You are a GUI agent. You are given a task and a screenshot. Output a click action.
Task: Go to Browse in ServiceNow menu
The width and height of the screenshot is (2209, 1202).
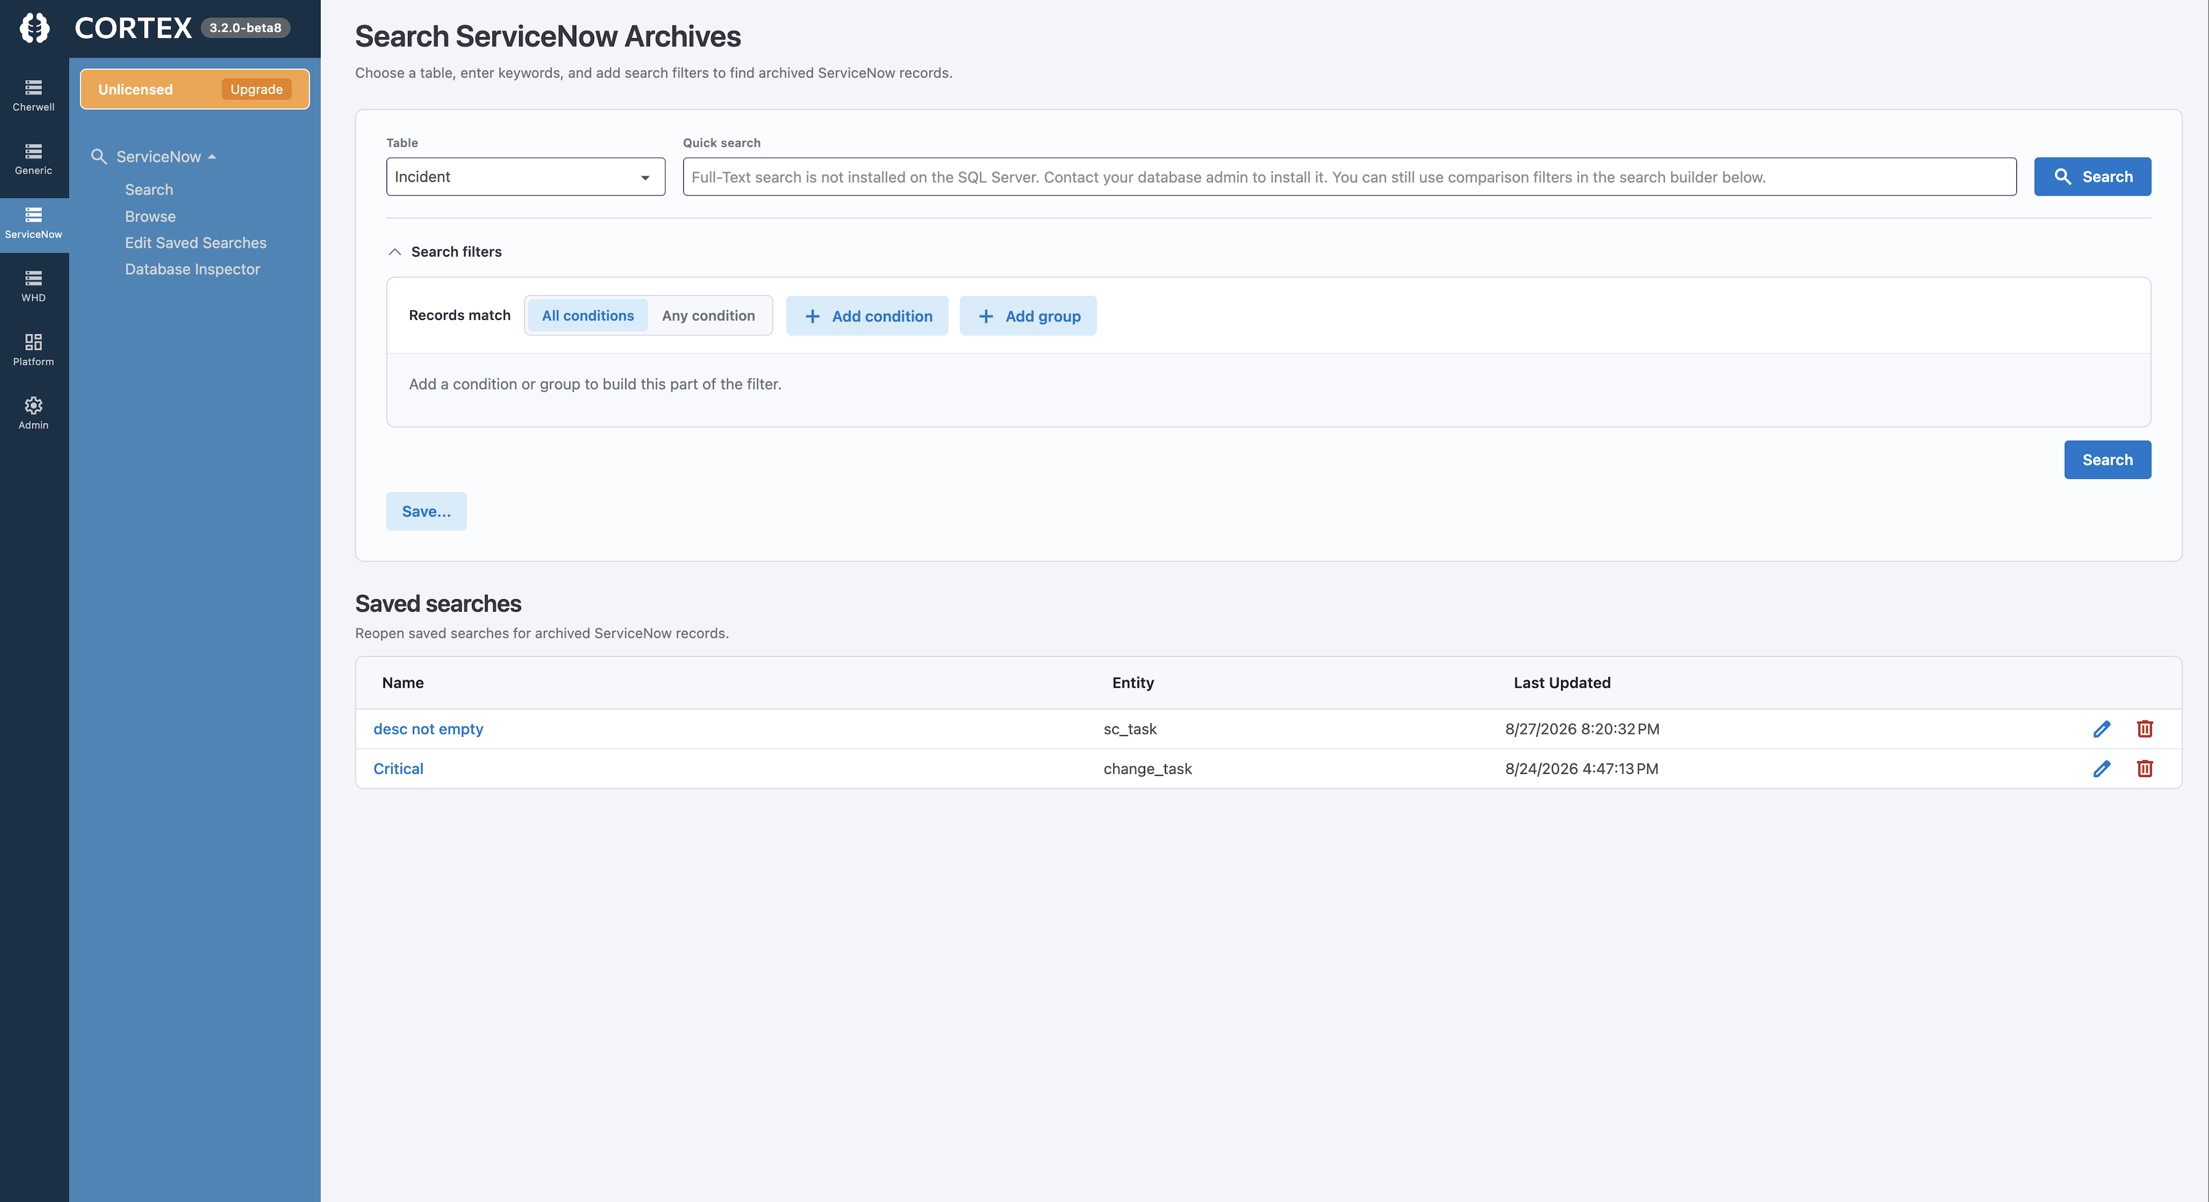150,217
